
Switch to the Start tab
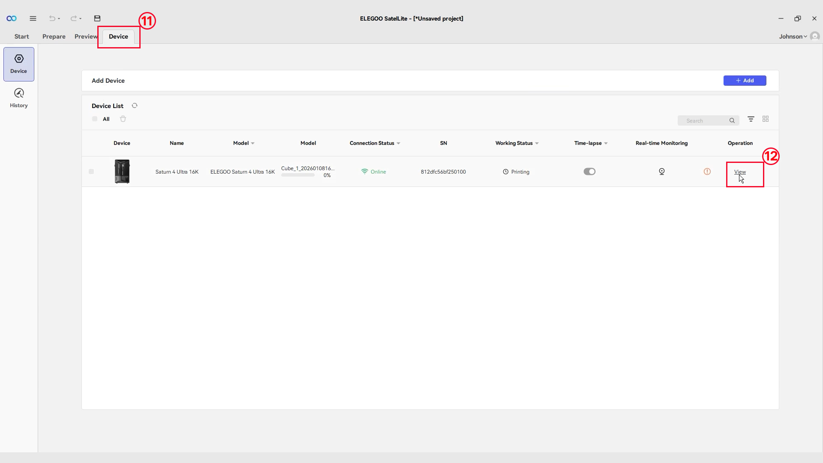click(22, 36)
